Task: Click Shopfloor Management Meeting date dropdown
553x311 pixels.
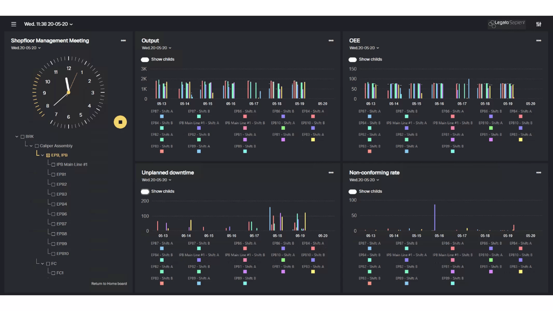Action: coord(25,48)
